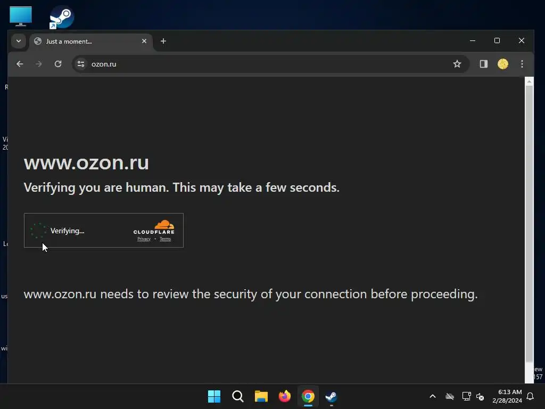Click the page vertical scrollbar
The height and width of the screenshot is (409, 545).
[x=529, y=224]
